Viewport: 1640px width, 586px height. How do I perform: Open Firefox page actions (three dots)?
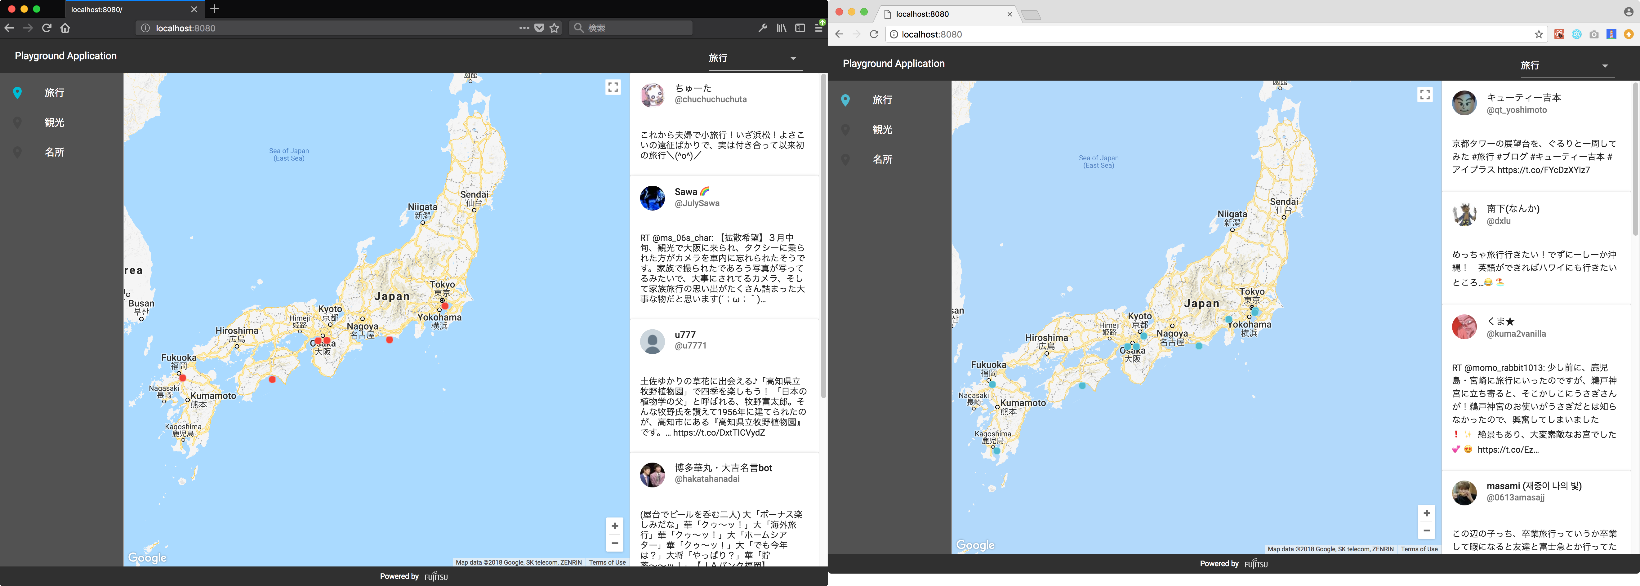tap(524, 28)
